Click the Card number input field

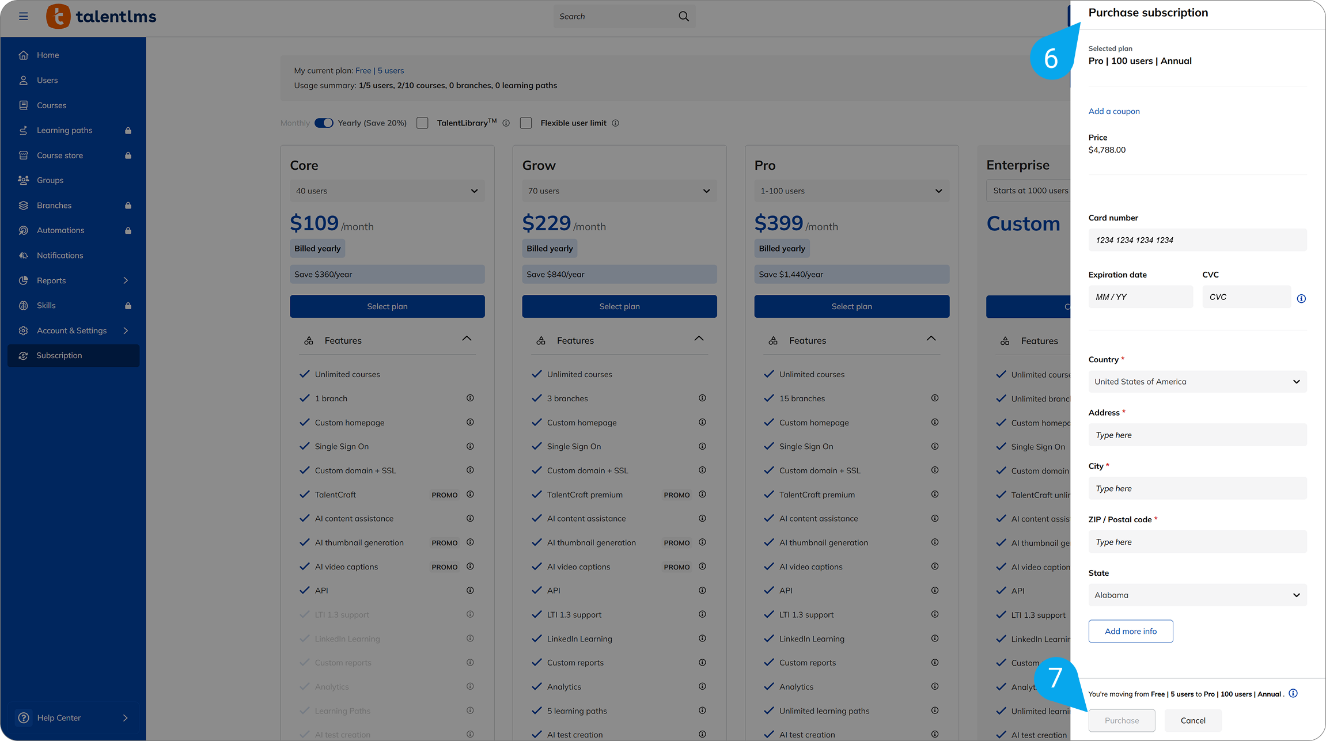click(1197, 240)
